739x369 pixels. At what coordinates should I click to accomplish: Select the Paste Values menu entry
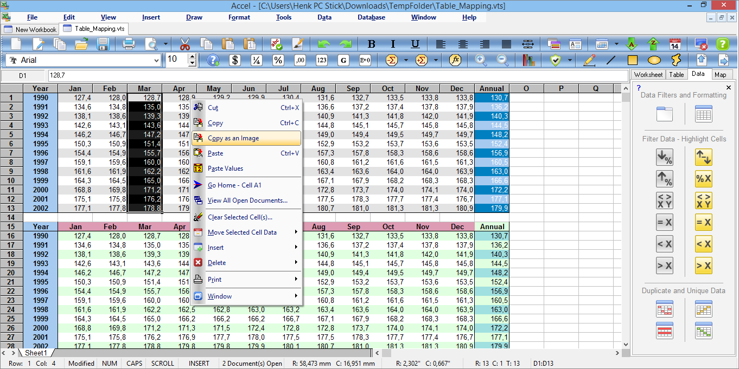pos(225,169)
